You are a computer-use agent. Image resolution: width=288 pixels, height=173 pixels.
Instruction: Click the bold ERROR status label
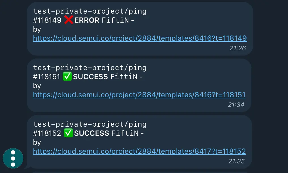tap(87, 20)
